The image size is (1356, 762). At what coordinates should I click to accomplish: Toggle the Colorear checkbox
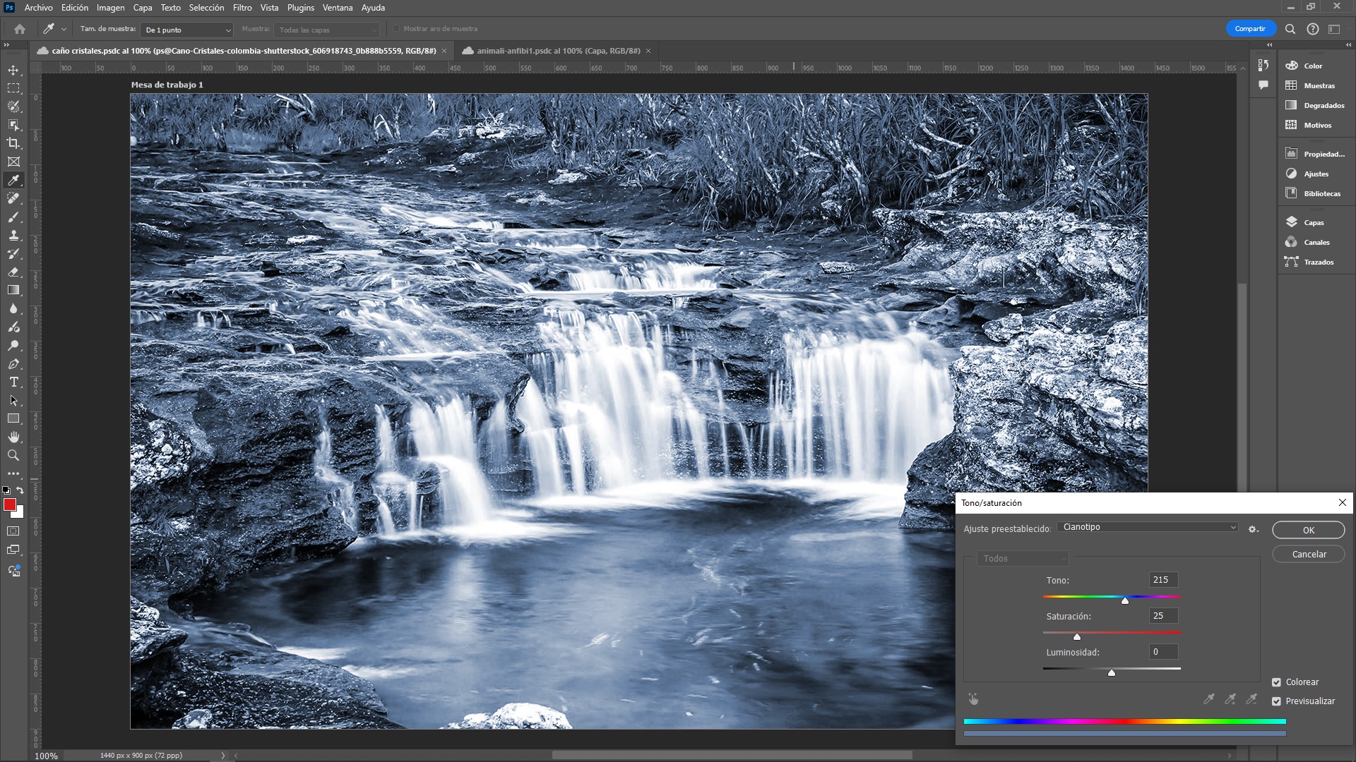(x=1276, y=682)
